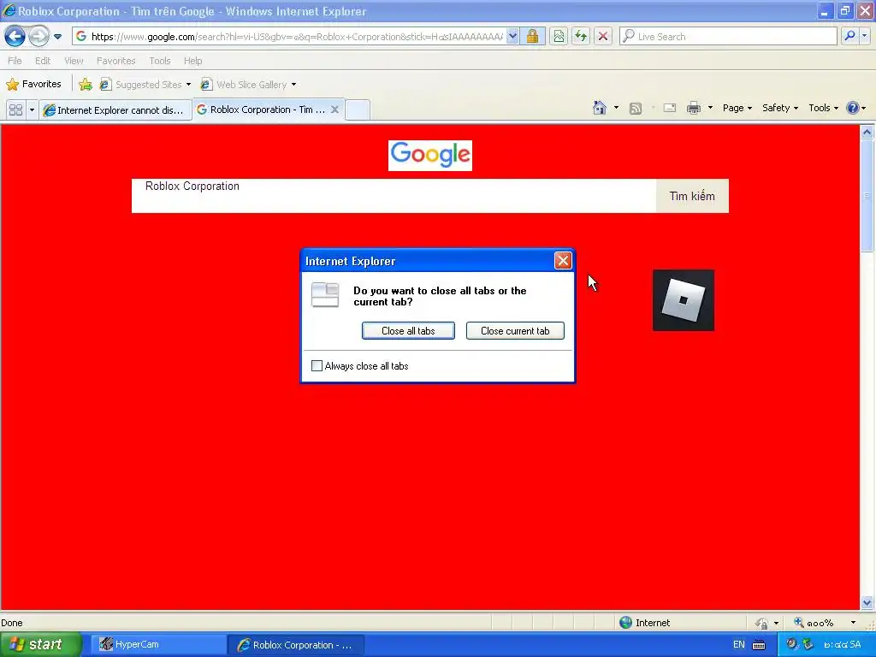This screenshot has height=657, width=876.
Task: Click the Tìm kiếm search button
Action: (x=692, y=196)
